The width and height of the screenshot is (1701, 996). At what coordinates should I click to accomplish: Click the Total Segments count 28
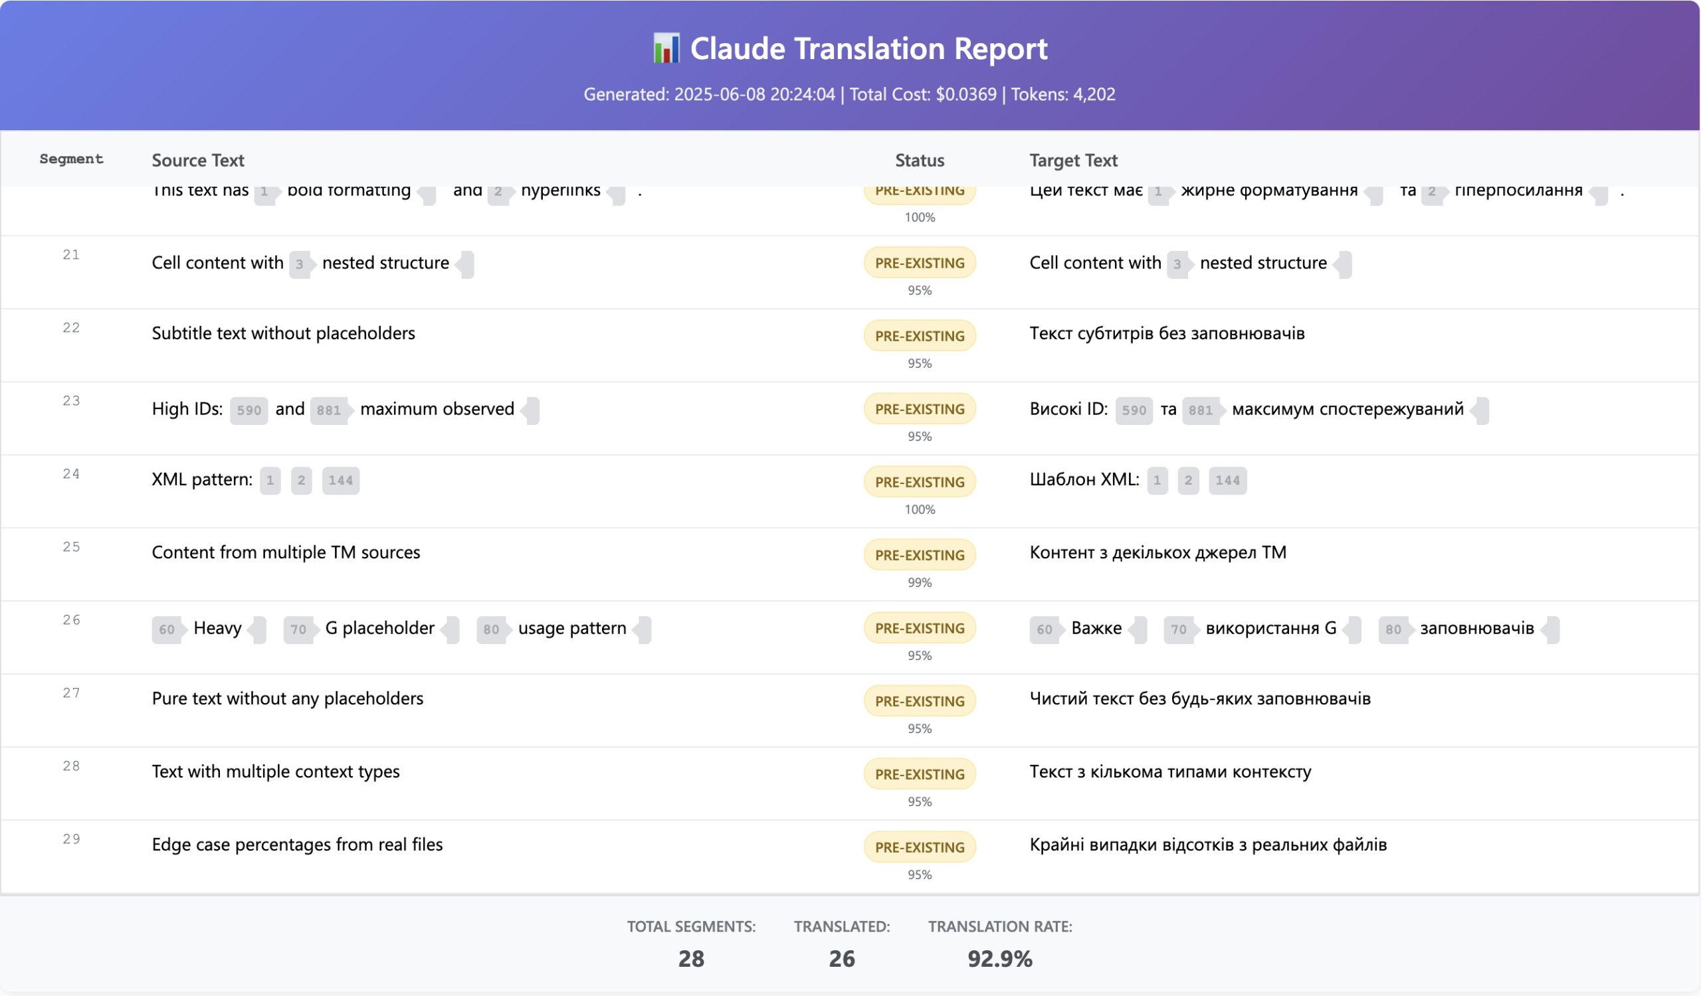[690, 958]
